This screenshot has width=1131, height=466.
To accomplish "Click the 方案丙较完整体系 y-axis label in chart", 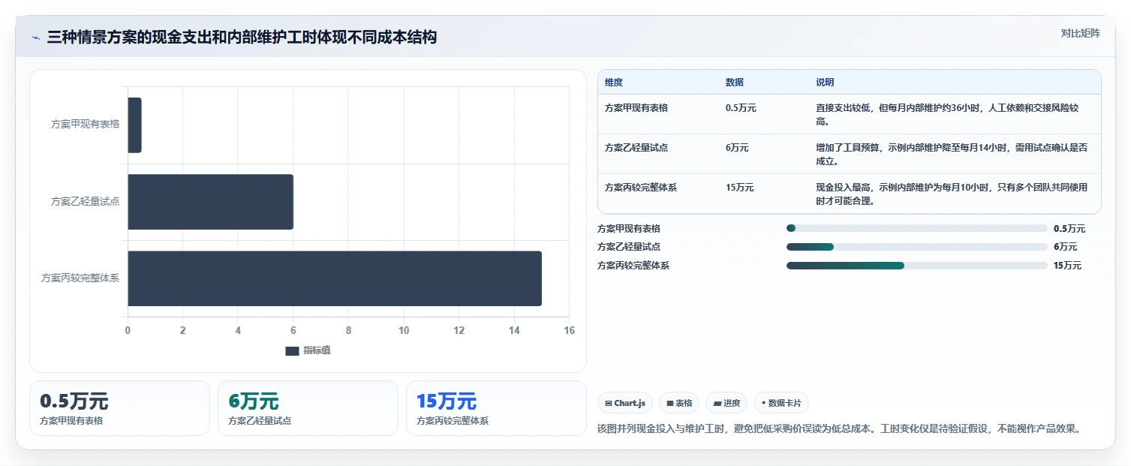I will click(x=80, y=278).
